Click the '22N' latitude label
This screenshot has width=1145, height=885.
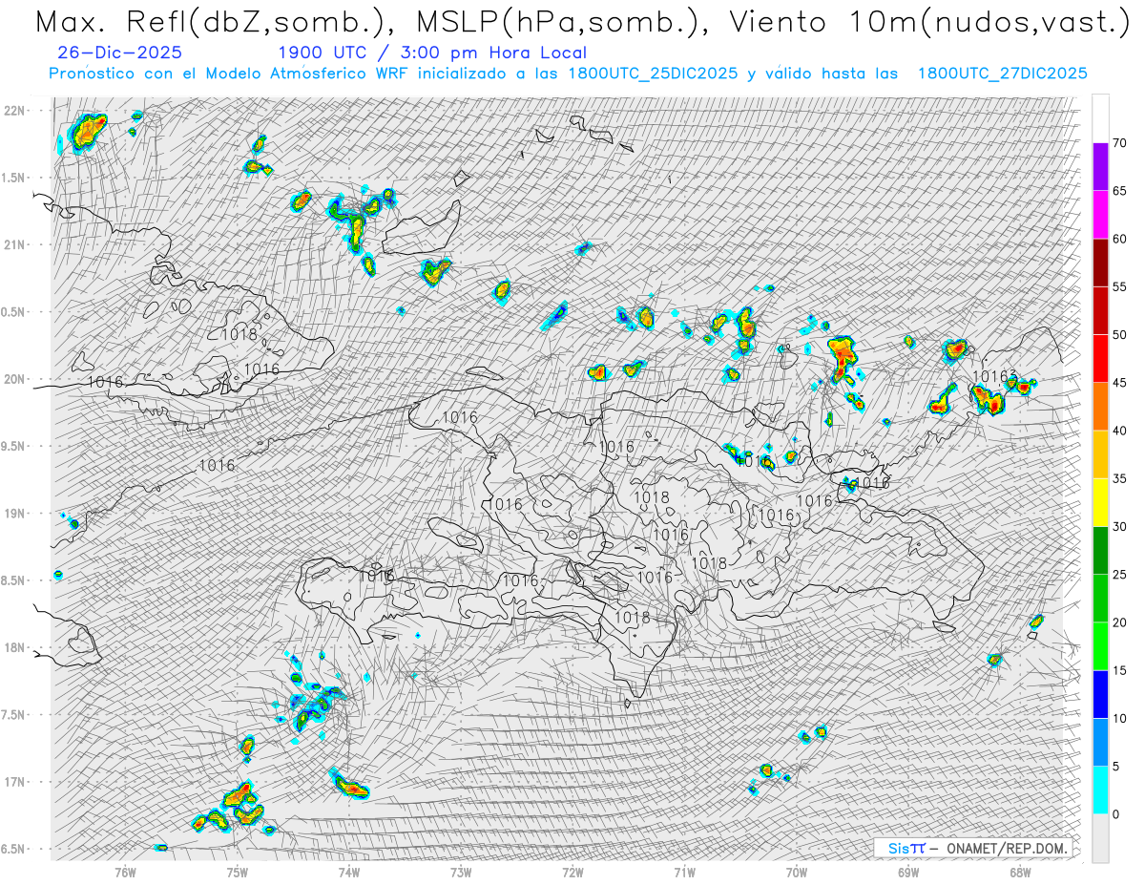coord(14,110)
